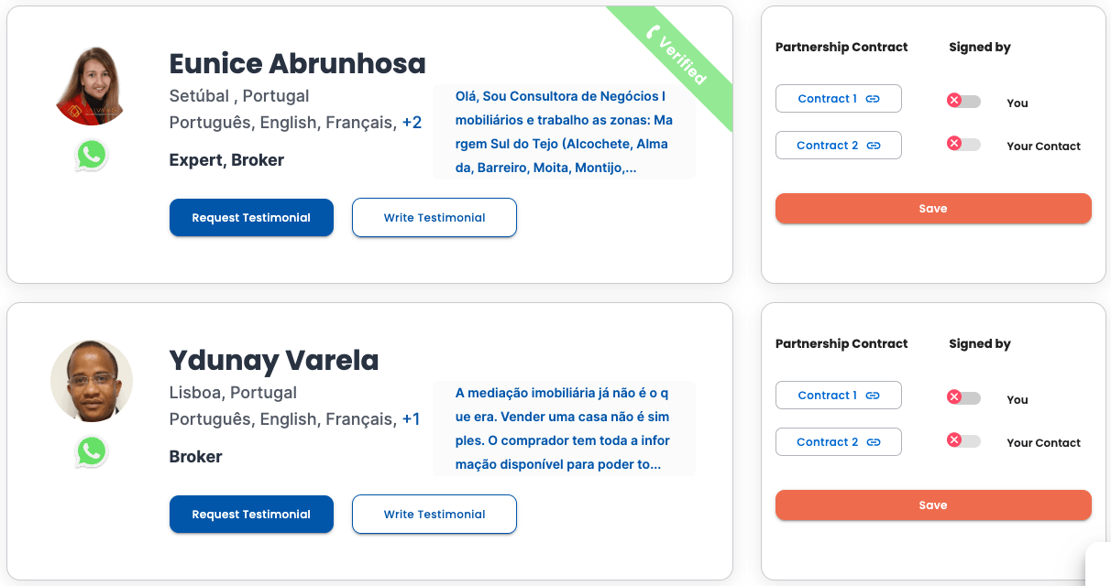
Task: Open WhatsApp chat with Ydunay Varela
Action: [x=91, y=452]
